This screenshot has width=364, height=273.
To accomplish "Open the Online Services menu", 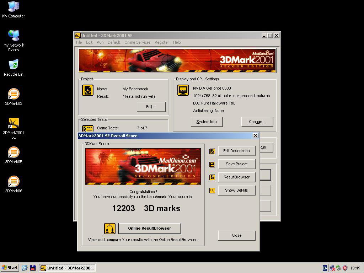I will coord(138,42).
